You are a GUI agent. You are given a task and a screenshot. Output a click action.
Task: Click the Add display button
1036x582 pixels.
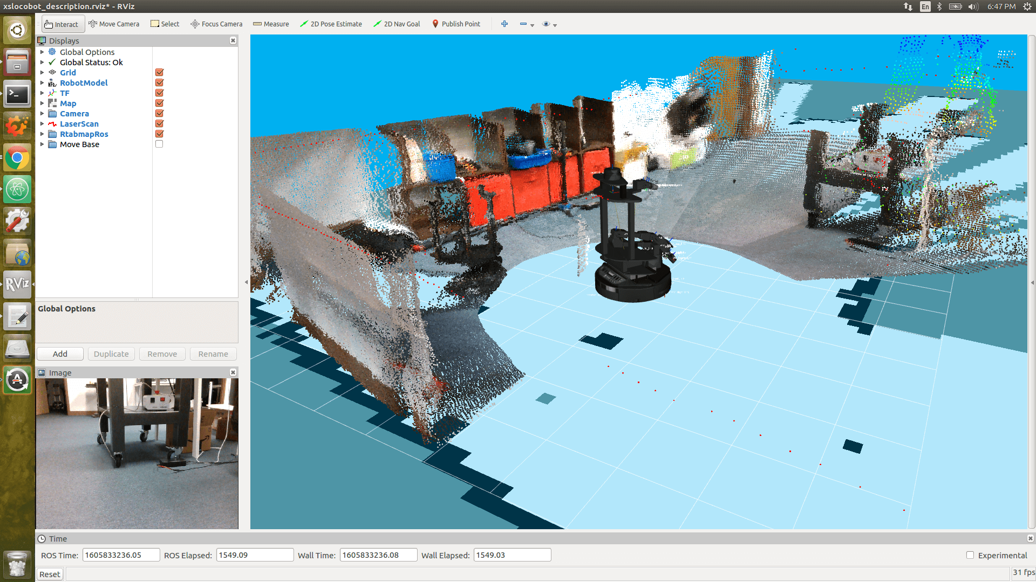click(x=60, y=354)
